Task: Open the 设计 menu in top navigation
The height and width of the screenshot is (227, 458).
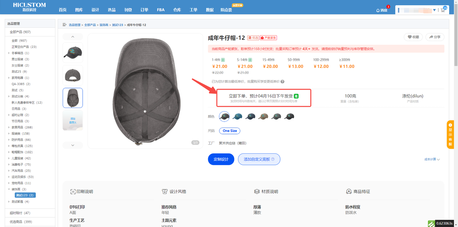Action: (x=95, y=10)
